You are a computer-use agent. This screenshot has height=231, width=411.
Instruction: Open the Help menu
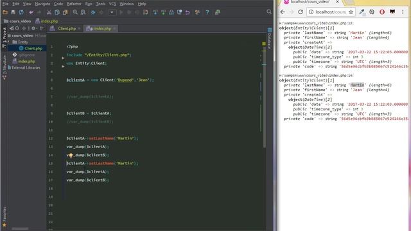pos(142,4)
